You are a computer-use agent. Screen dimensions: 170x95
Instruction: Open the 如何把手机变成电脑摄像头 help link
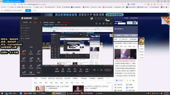click(29, 74)
